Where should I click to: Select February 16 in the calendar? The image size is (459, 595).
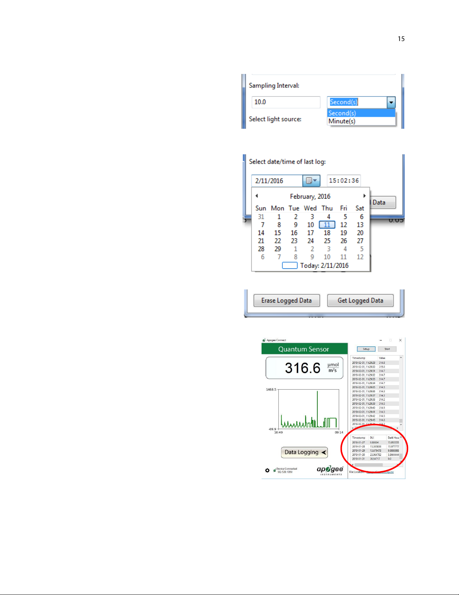tap(294, 233)
